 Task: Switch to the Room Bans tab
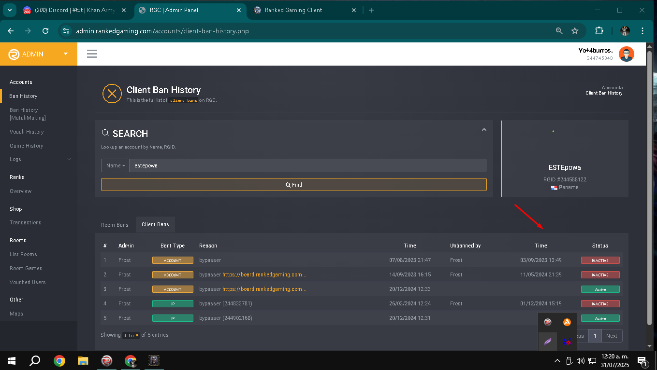point(115,225)
